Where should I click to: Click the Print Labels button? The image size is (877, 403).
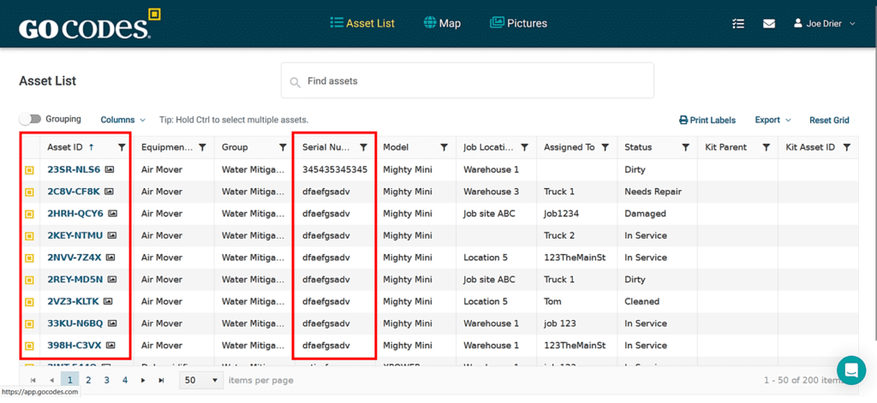(x=707, y=120)
